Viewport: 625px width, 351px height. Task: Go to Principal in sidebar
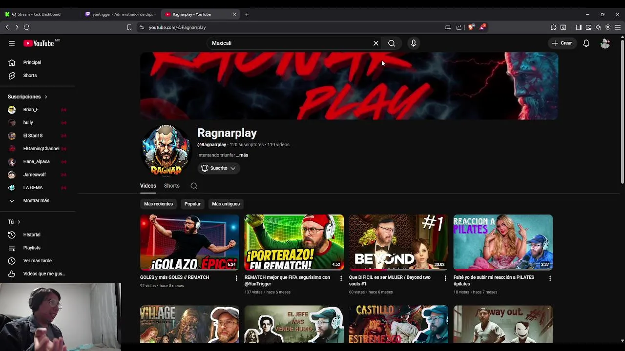(x=38, y=62)
